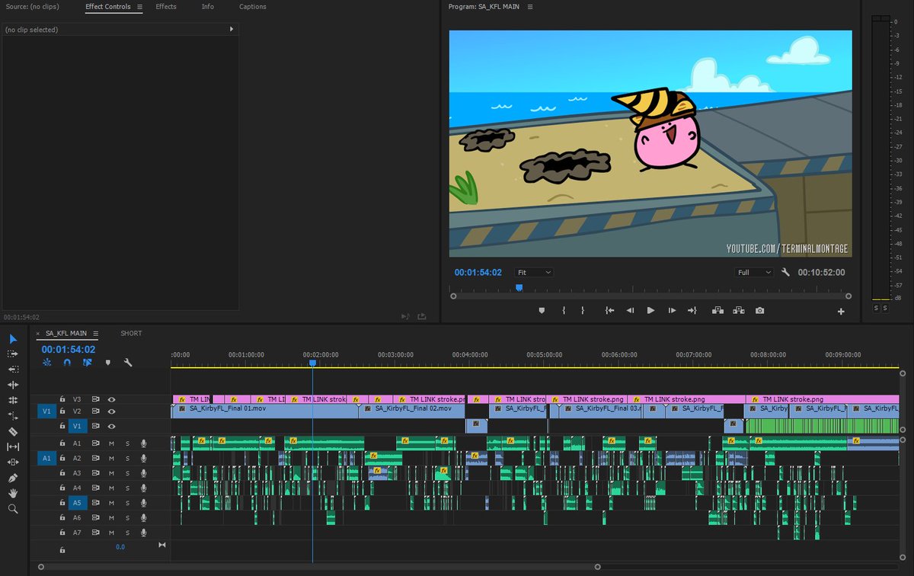The width and height of the screenshot is (914, 576).
Task: Go to Out point
Action: [x=692, y=311]
